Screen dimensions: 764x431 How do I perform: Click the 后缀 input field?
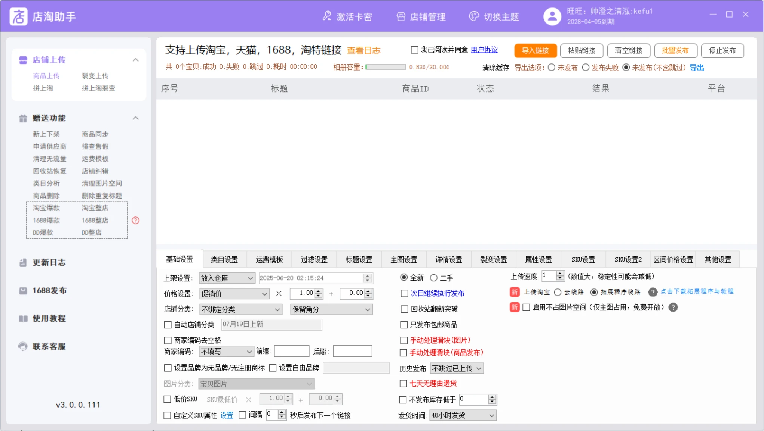pos(353,351)
